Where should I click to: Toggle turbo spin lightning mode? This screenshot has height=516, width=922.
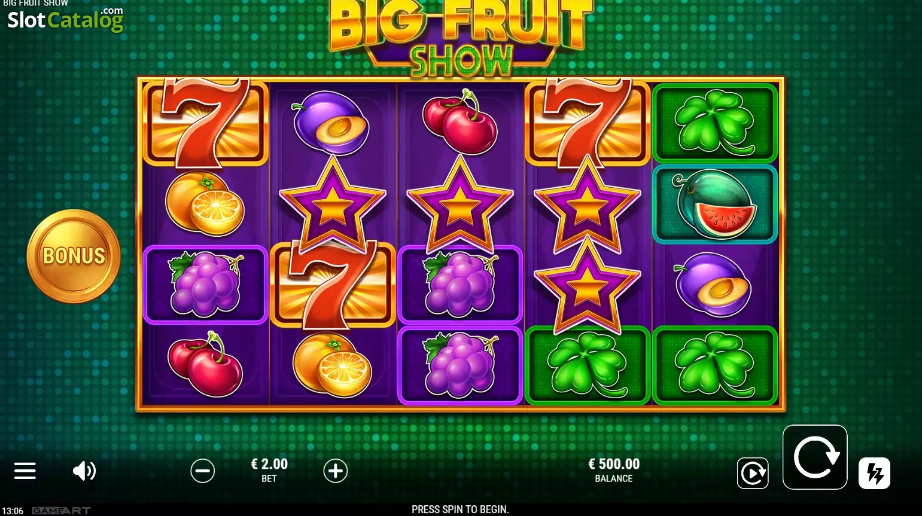[874, 474]
